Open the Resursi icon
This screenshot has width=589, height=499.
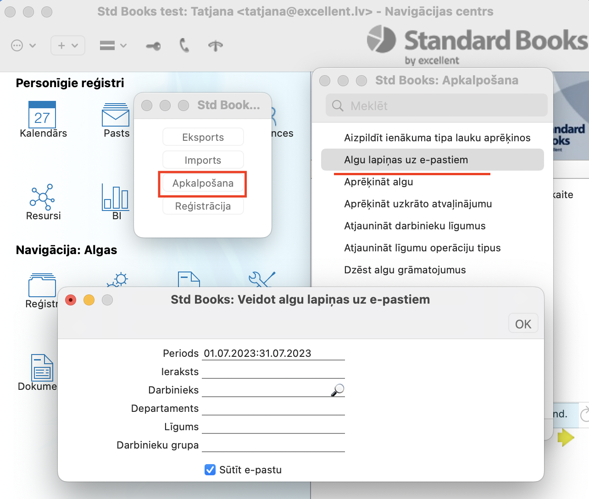point(42,197)
